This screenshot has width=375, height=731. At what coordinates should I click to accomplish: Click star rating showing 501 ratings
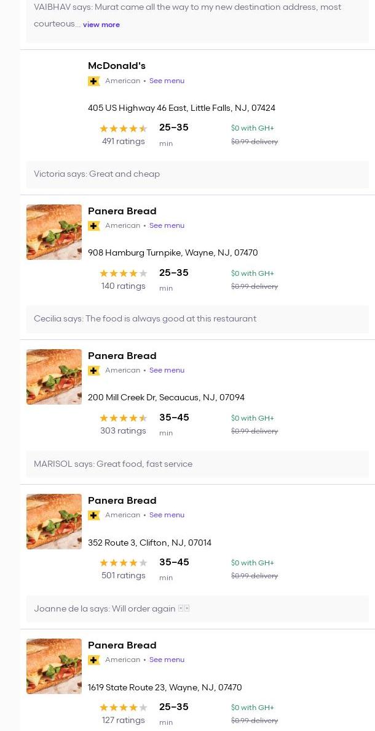123,563
